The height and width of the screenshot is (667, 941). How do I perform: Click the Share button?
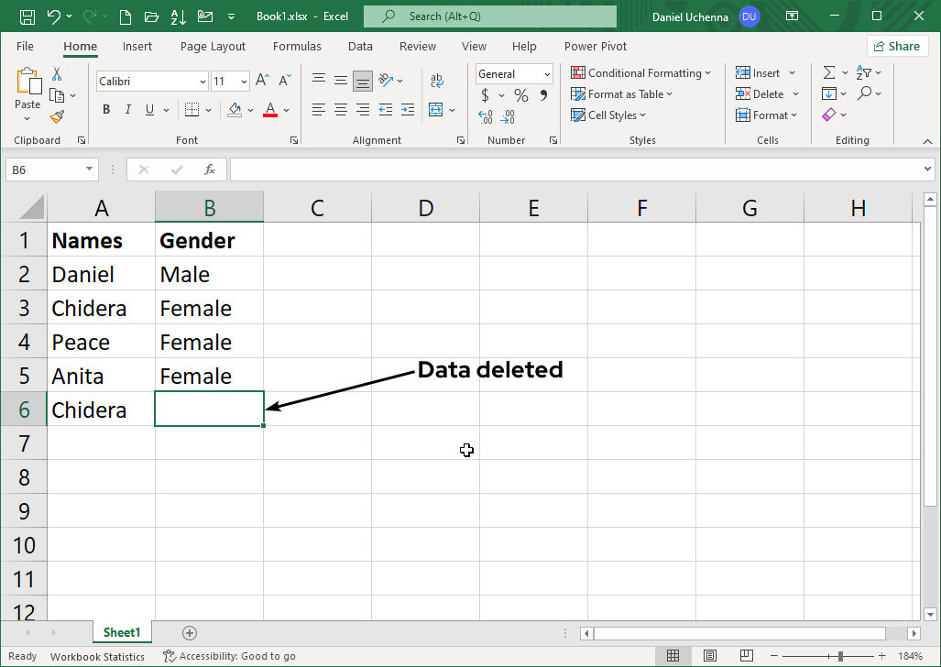[x=896, y=46]
